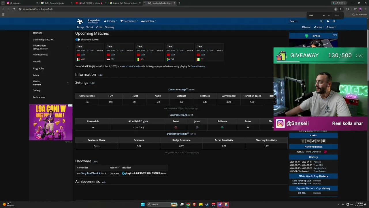Viewport: 369px width, 208px height.
Task: Click the Camera settings heading link
Action: coord(177,90)
